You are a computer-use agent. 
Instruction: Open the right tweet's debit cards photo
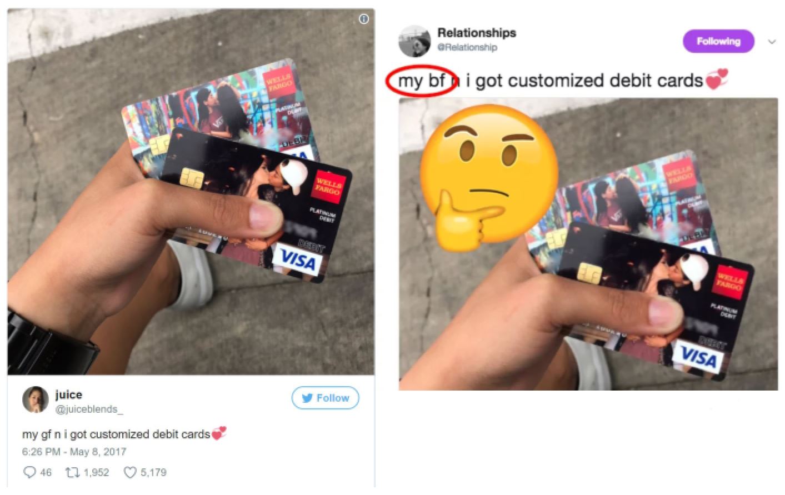(x=588, y=244)
